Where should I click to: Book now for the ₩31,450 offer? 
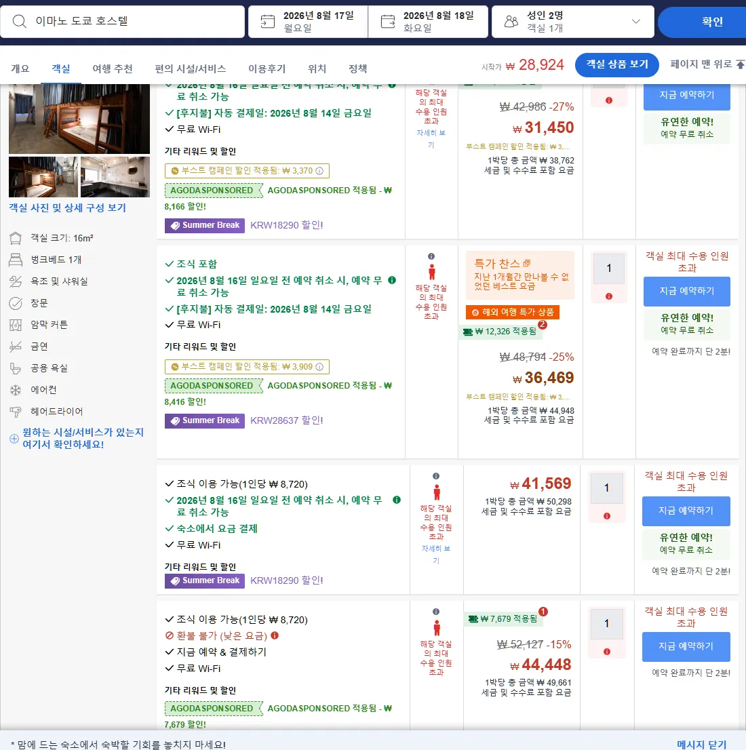pos(687,96)
